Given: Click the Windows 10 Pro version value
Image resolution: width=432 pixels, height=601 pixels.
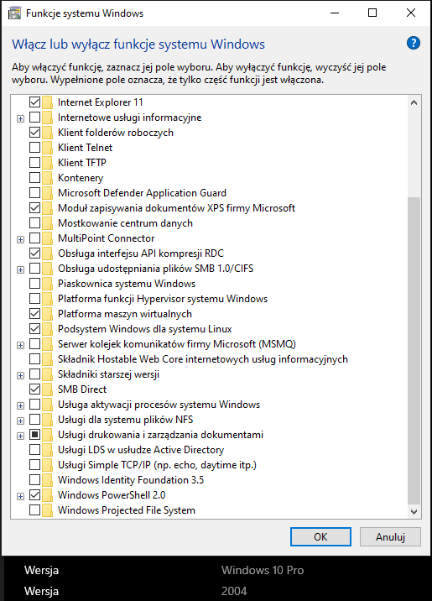Looking at the screenshot, I should (x=263, y=570).
